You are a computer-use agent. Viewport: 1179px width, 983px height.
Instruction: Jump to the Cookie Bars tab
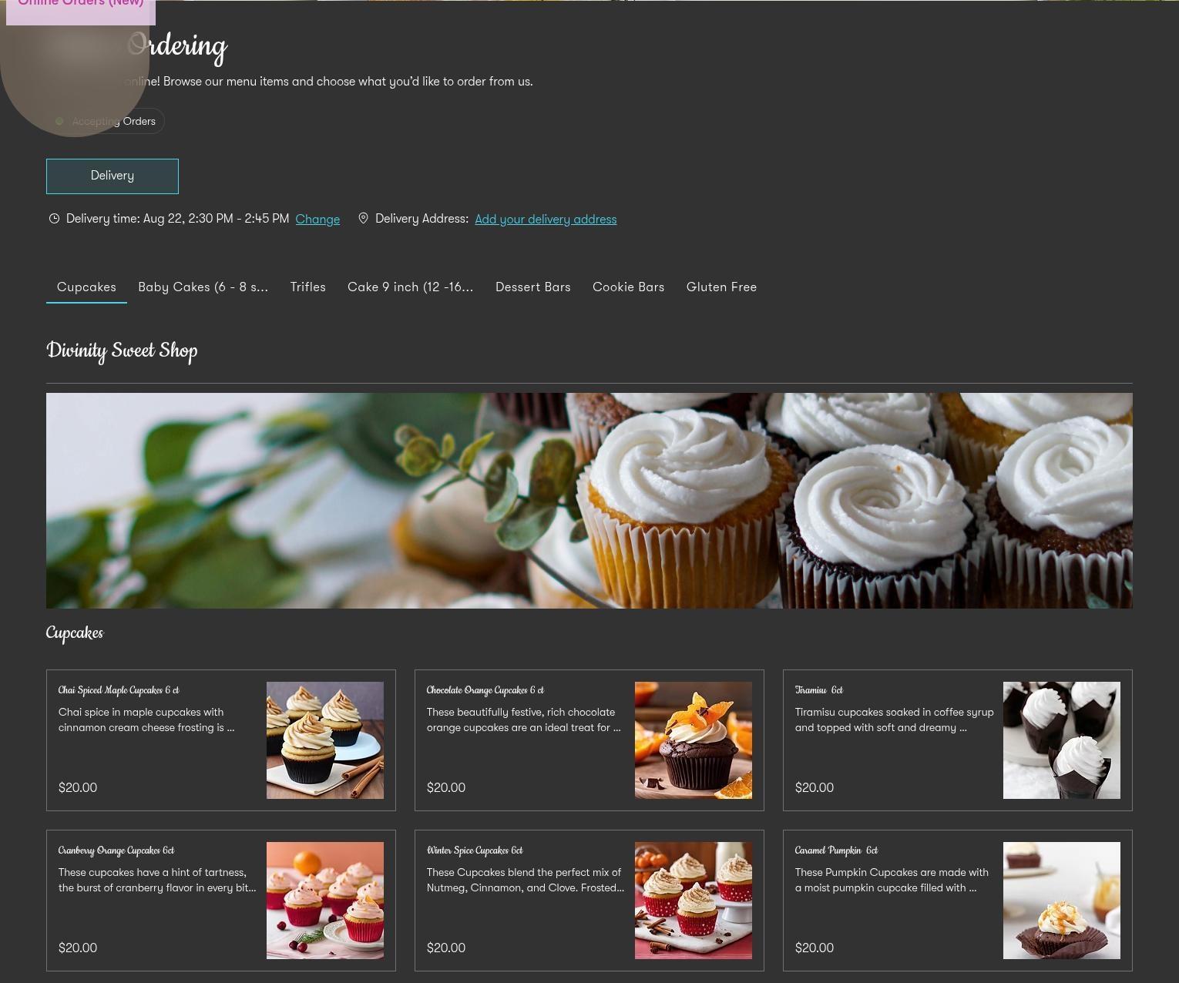(628, 287)
